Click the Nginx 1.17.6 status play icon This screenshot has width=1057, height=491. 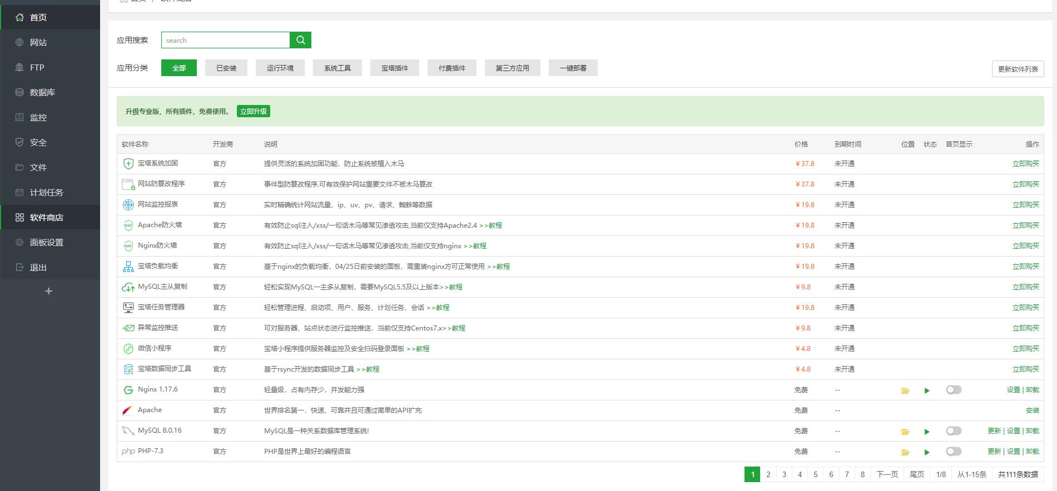pyautogui.click(x=927, y=390)
